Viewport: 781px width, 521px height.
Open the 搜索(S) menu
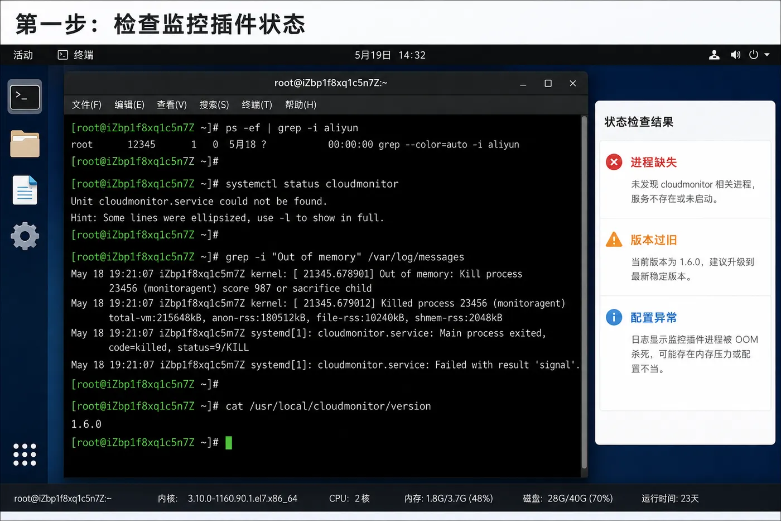click(214, 105)
